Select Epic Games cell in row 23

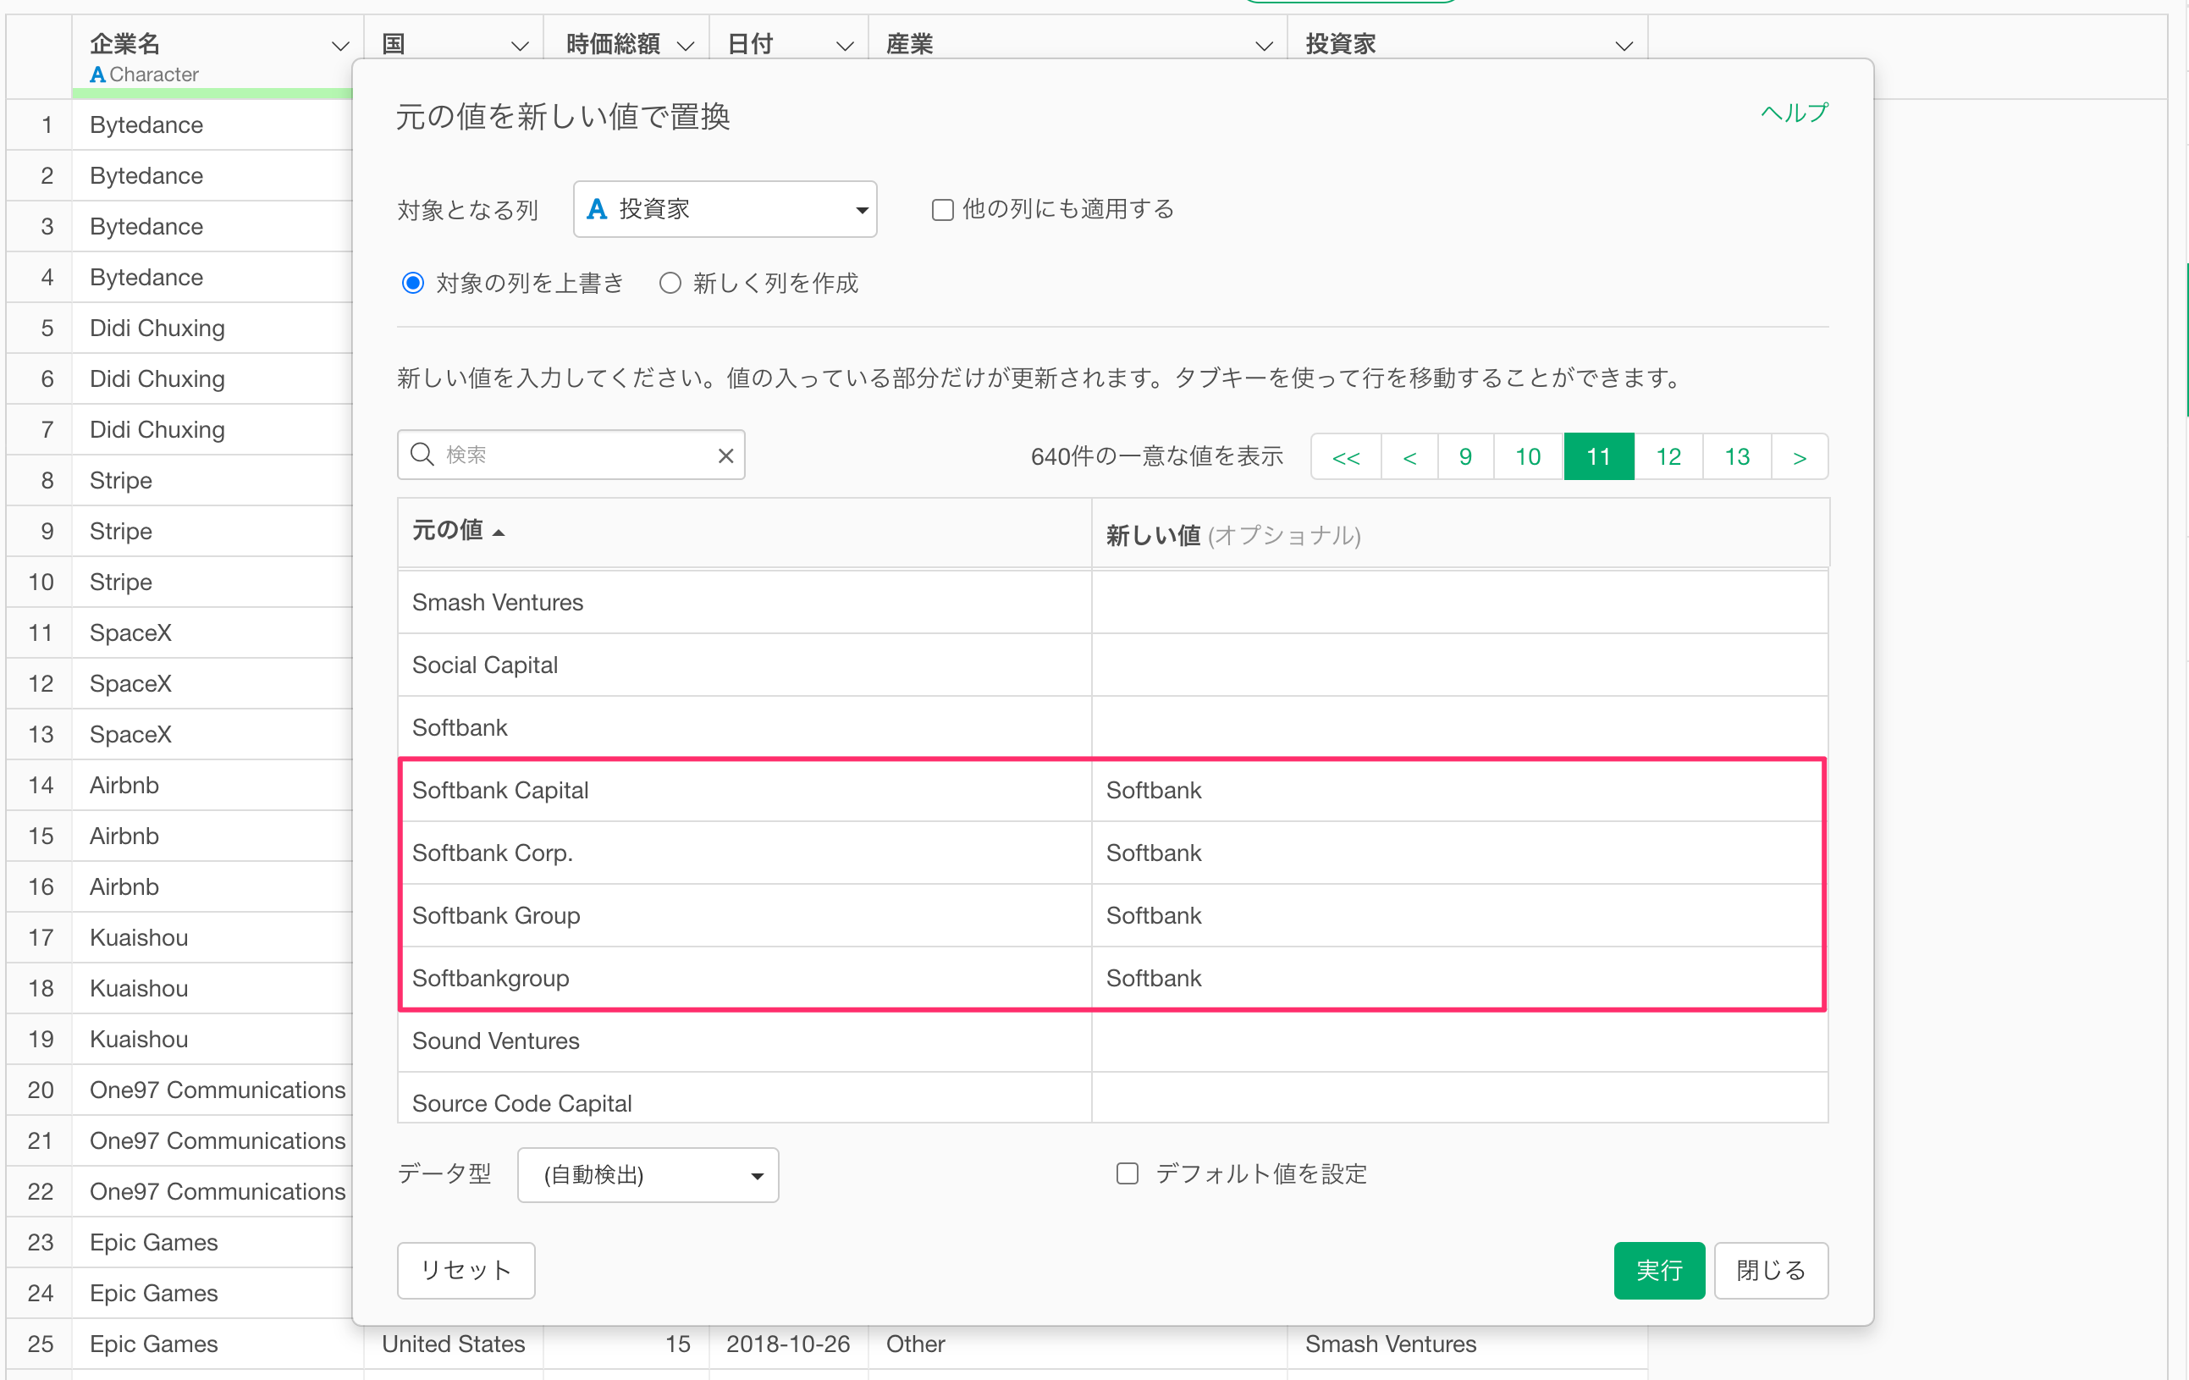pos(212,1242)
